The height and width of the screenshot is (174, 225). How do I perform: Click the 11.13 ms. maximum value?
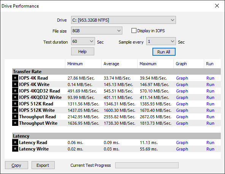pyautogui.click(x=149, y=143)
